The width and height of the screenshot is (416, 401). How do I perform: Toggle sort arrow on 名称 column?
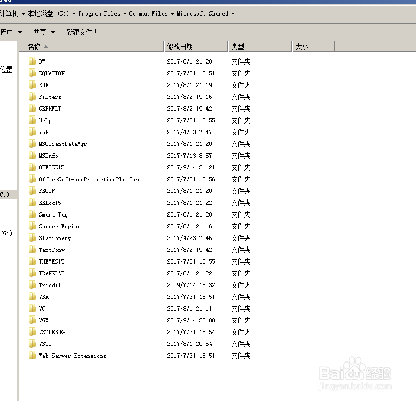click(x=45, y=47)
